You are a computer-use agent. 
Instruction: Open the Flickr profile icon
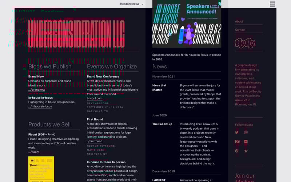(246, 142)
